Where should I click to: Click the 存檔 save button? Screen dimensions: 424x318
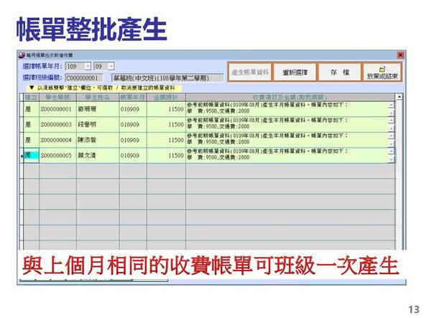340,72
